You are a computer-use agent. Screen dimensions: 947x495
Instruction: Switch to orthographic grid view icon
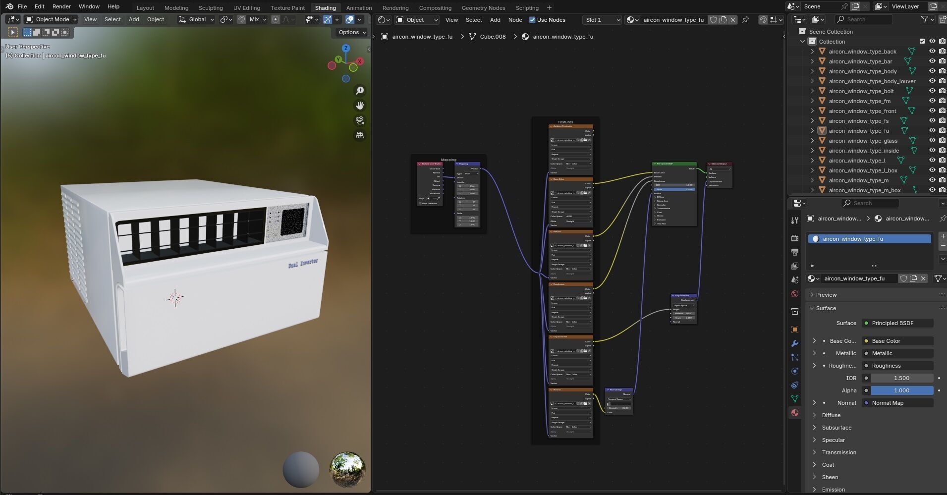pyautogui.click(x=360, y=135)
